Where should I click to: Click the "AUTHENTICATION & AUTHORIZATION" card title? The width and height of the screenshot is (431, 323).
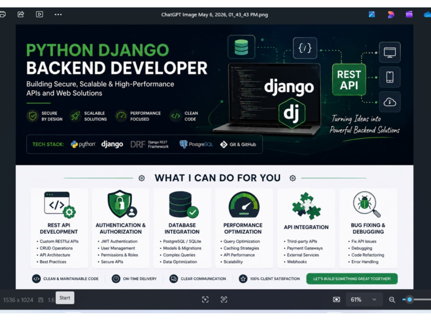click(x=121, y=228)
